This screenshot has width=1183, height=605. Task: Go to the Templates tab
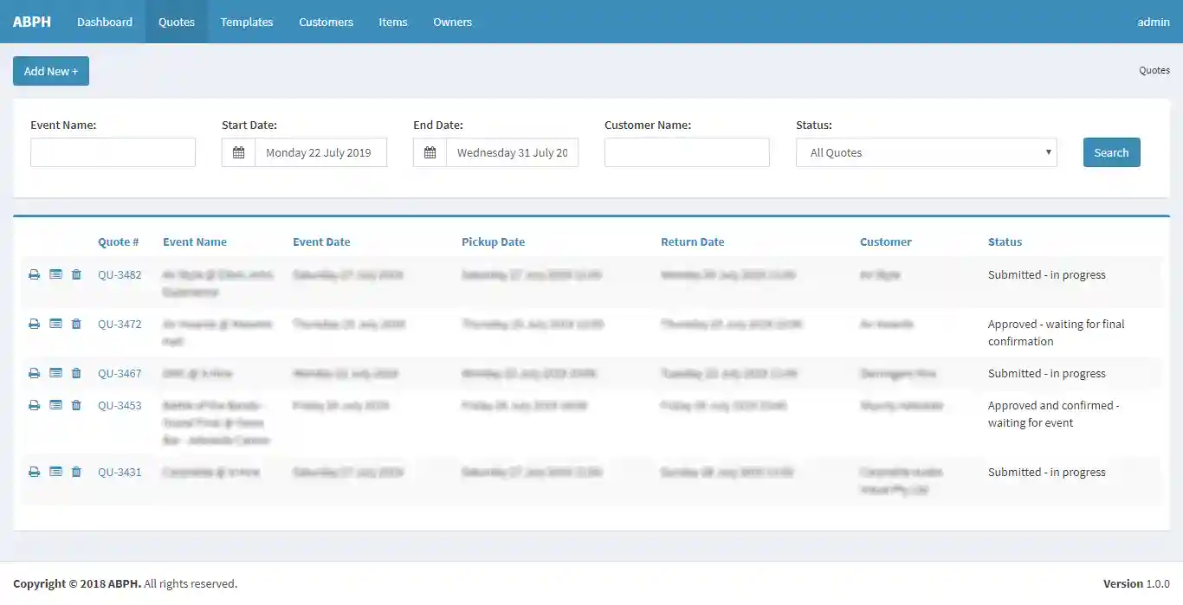coord(247,22)
